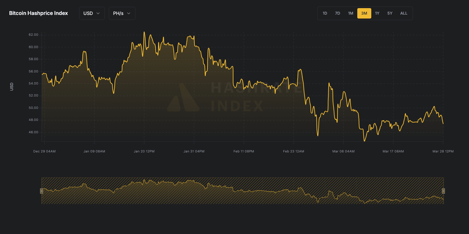The width and height of the screenshot is (469, 234).
Task: Open the USD currency dropdown
Action: coord(92,13)
